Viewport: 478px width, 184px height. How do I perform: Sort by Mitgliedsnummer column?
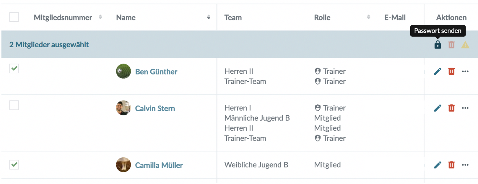100,17
